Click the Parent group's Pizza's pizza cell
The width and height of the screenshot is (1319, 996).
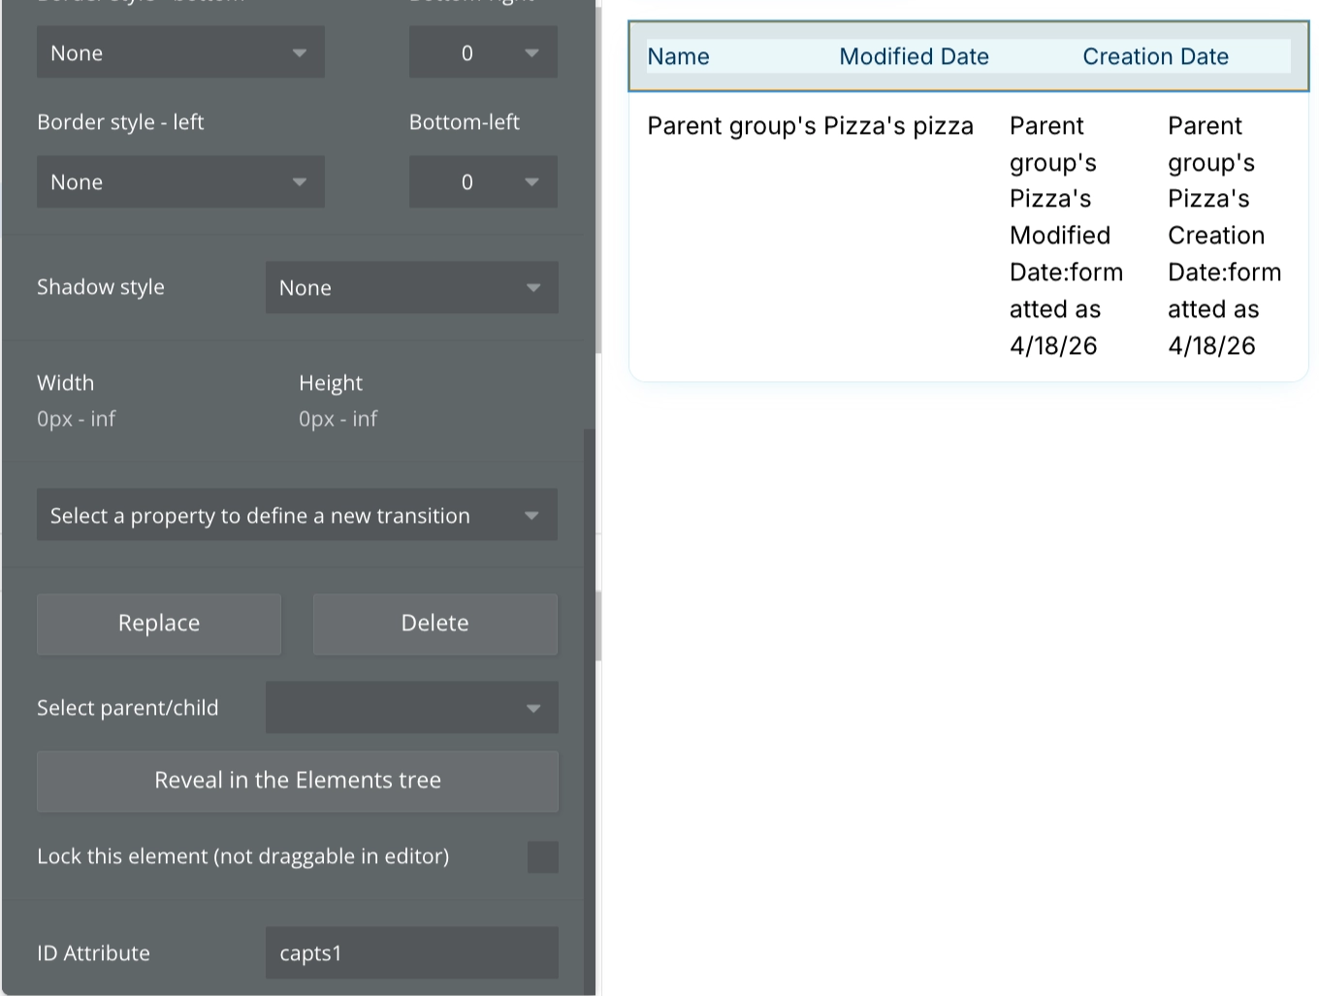[810, 127]
